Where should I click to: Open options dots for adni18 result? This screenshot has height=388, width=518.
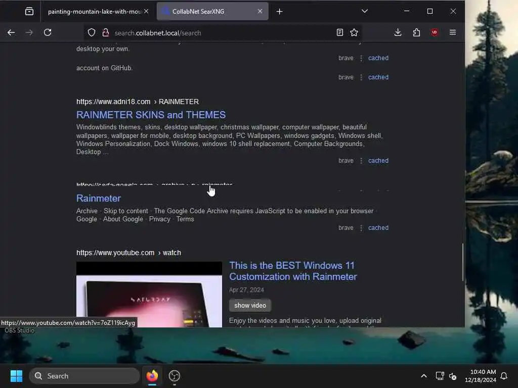(x=361, y=161)
